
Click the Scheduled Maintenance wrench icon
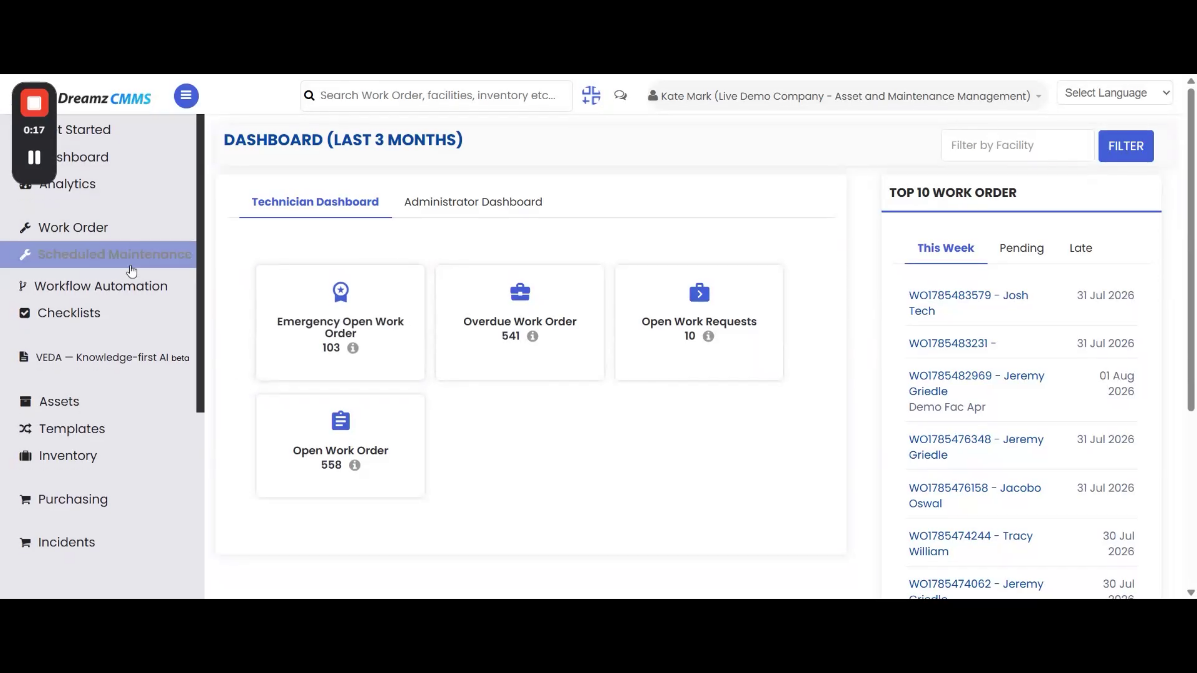pos(25,255)
